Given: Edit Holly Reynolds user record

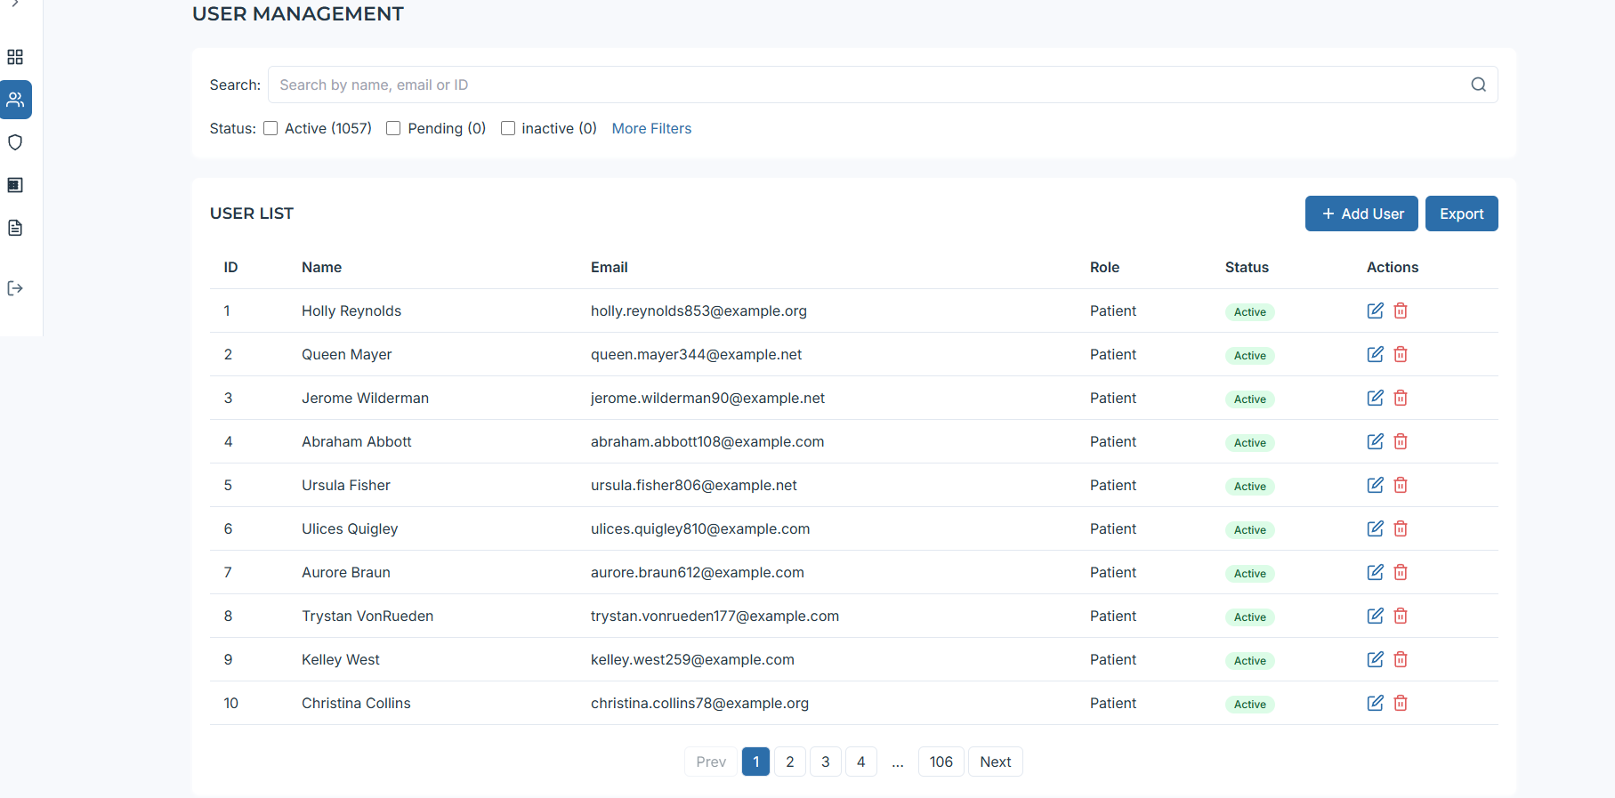Looking at the screenshot, I should (x=1375, y=310).
